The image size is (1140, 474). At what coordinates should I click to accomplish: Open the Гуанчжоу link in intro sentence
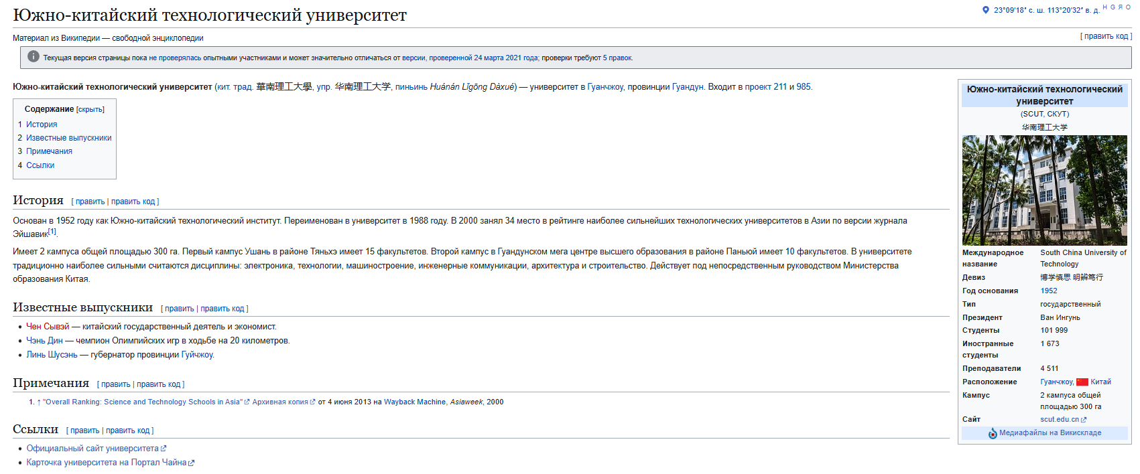click(605, 87)
